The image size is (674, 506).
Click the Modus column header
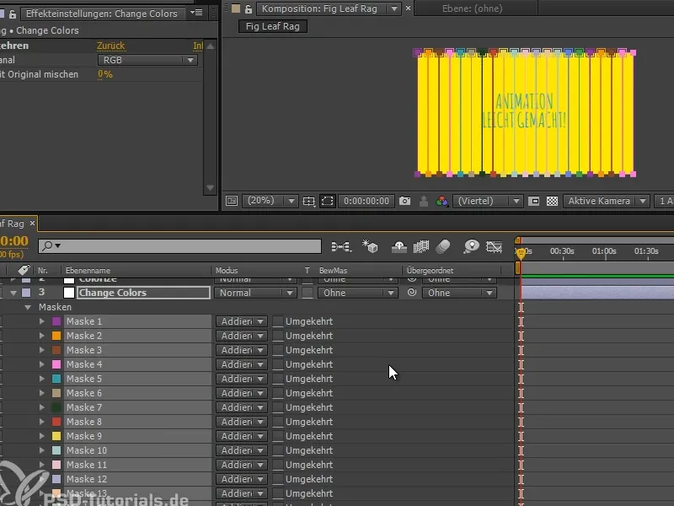pyautogui.click(x=227, y=270)
